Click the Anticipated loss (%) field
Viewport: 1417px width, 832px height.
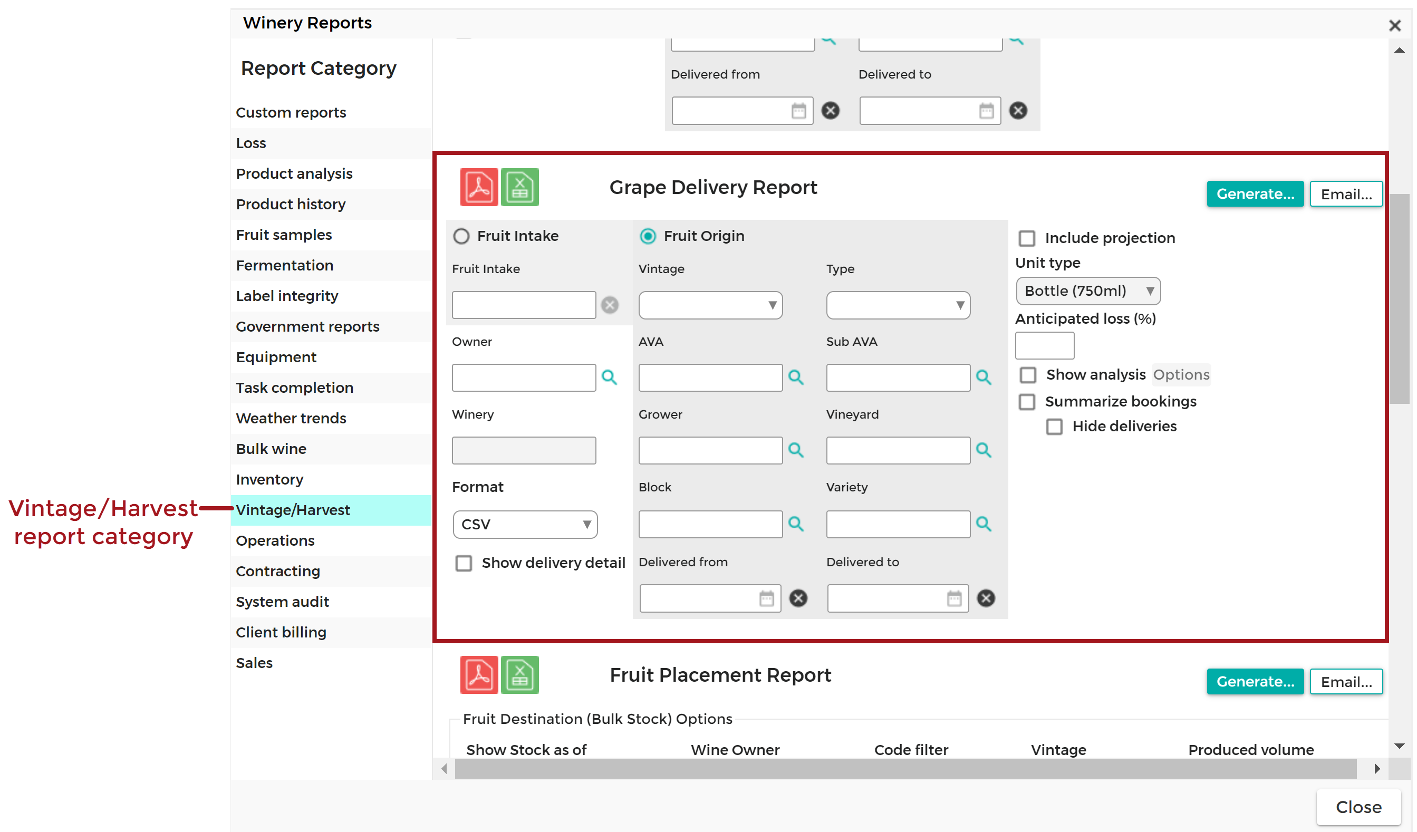(1045, 346)
